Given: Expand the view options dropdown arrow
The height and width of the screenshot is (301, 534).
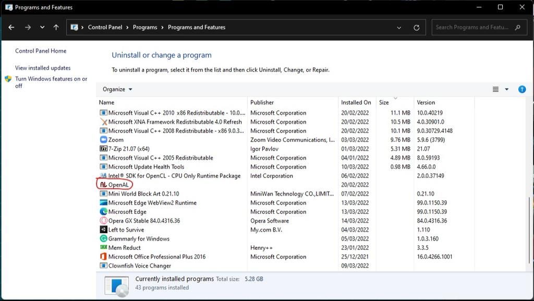Looking at the screenshot, I should click(x=507, y=89).
